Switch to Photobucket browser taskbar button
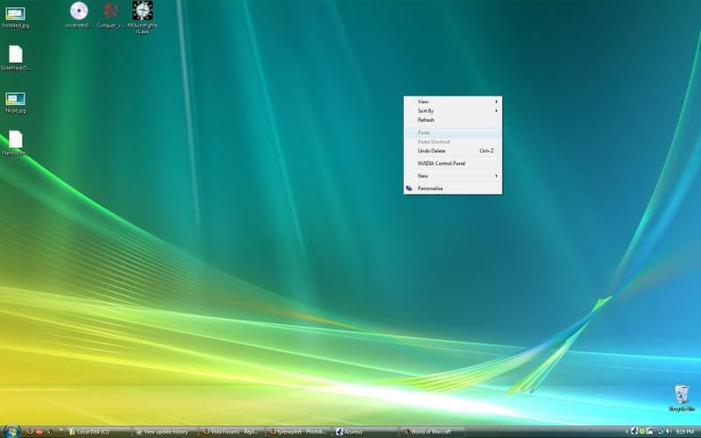Viewport: 701px width, 438px height. coord(299,432)
